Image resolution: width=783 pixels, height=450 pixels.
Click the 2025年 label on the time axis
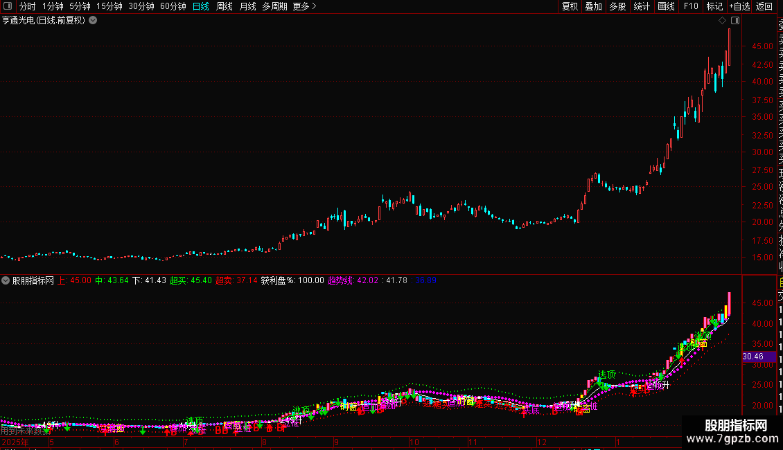15,442
